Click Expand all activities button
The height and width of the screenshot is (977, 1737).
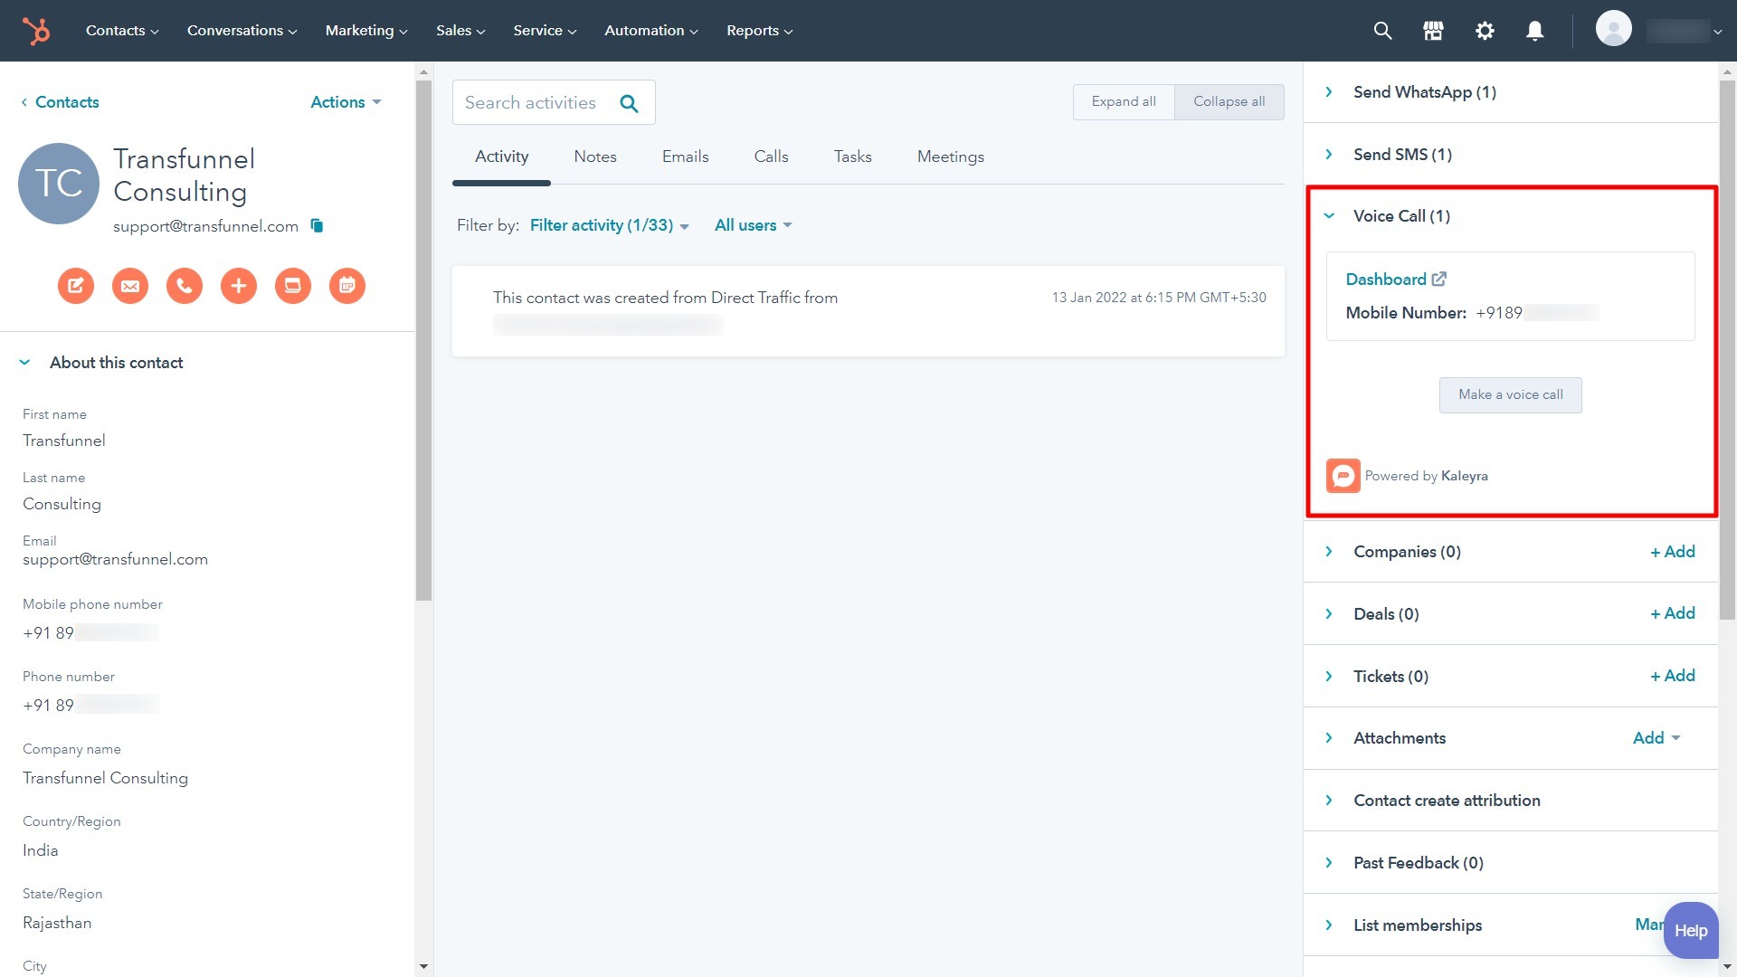[x=1123, y=101]
